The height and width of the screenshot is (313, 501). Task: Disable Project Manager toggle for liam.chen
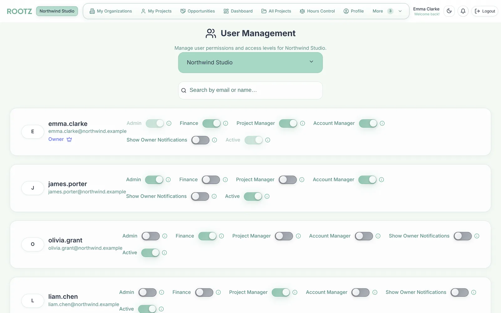[281, 292]
